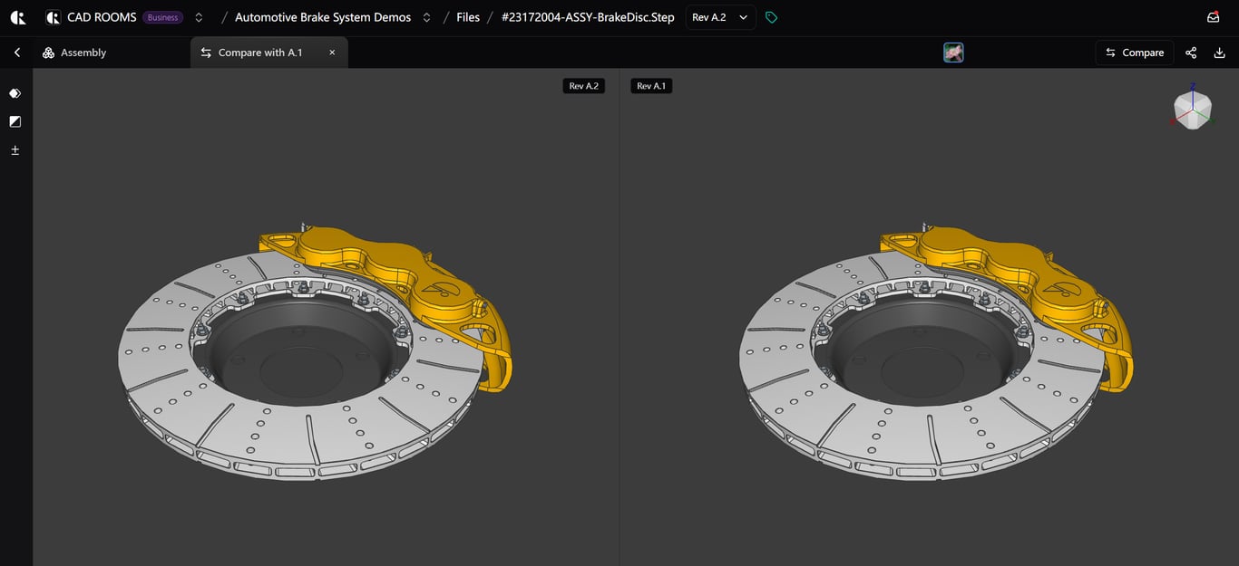This screenshot has height=566, width=1239.
Task: Expand the Automotive Brake System Demos switcher
Action: point(426,17)
